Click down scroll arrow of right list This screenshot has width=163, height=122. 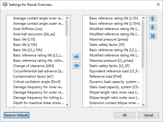[x=143, y=105]
